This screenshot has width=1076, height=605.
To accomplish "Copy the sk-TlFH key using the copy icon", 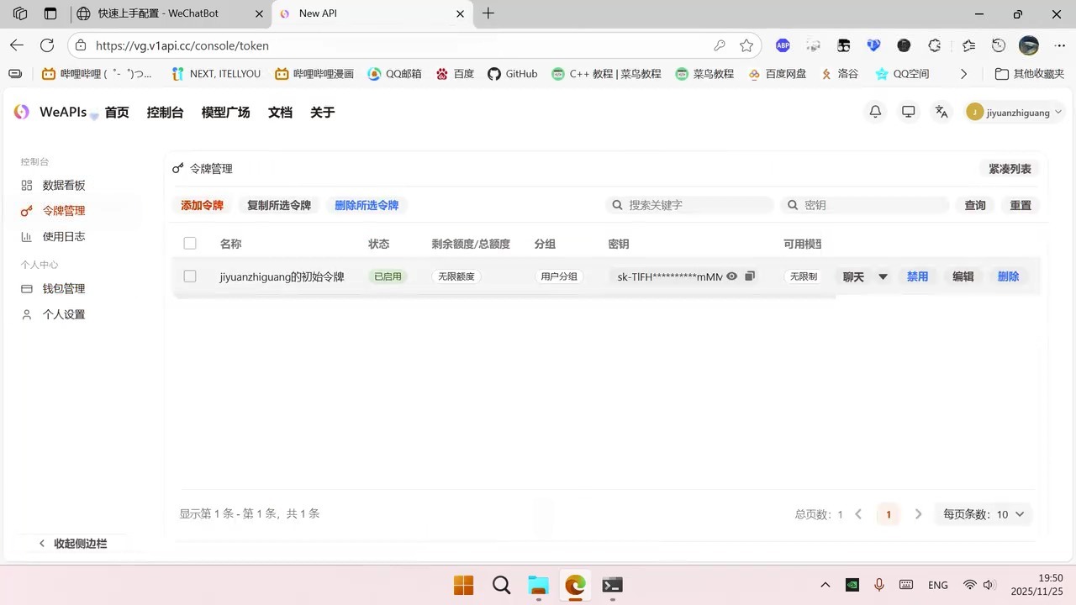I will (749, 276).
